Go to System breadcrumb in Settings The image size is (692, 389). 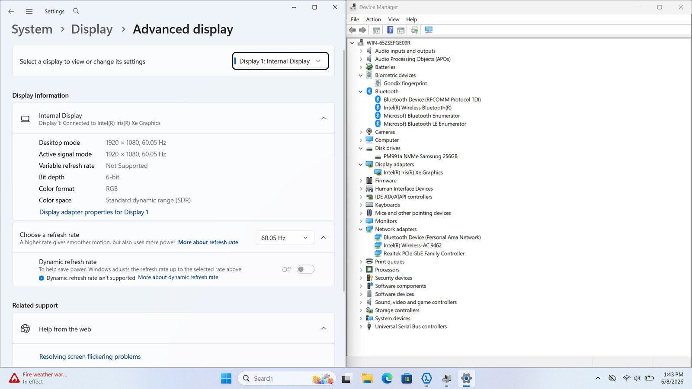[32, 29]
